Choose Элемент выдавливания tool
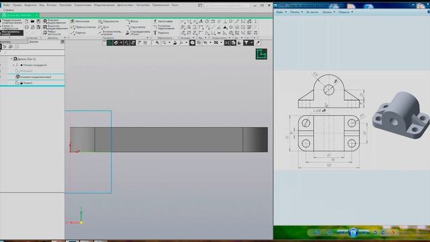The image size is (430, 242). pyautogui.click(x=55, y=21)
